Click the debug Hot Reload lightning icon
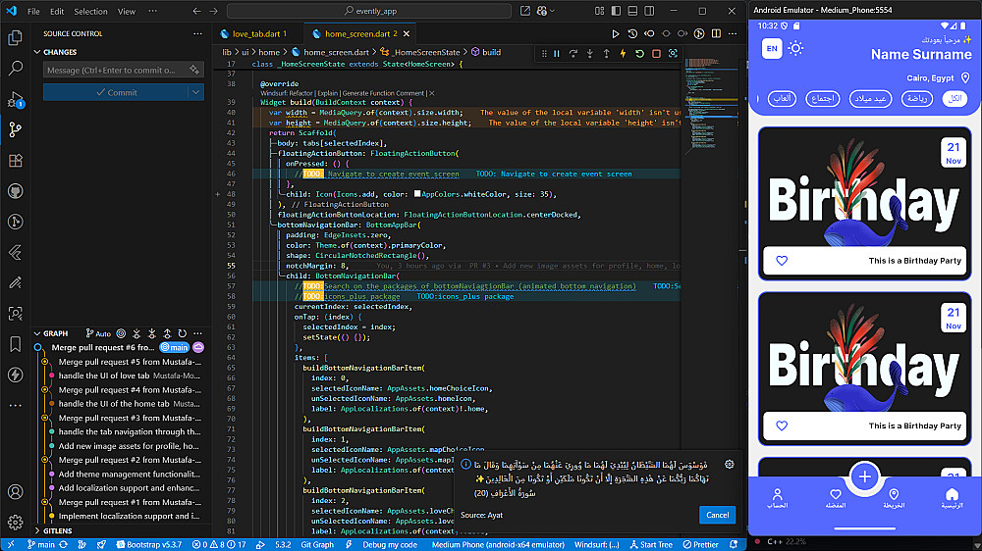The height and width of the screenshot is (551, 982). [623, 54]
